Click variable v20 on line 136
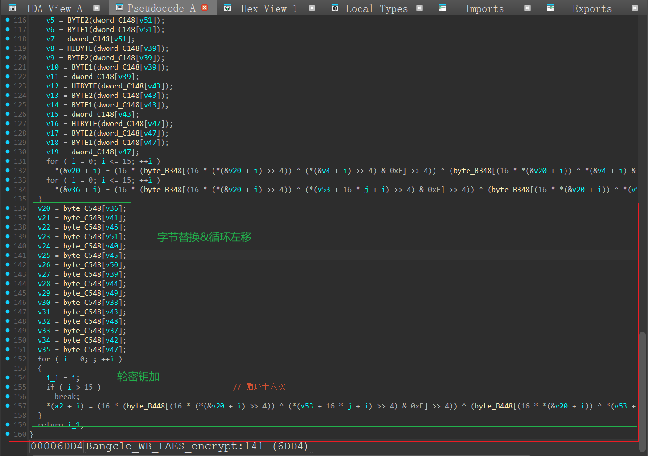The height and width of the screenshot is (456, 648). tap(44, 208)
